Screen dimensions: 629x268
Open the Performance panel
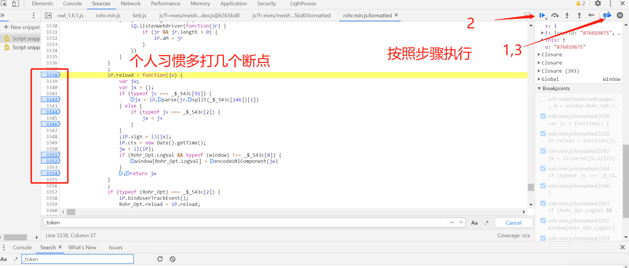pos(166,4)
